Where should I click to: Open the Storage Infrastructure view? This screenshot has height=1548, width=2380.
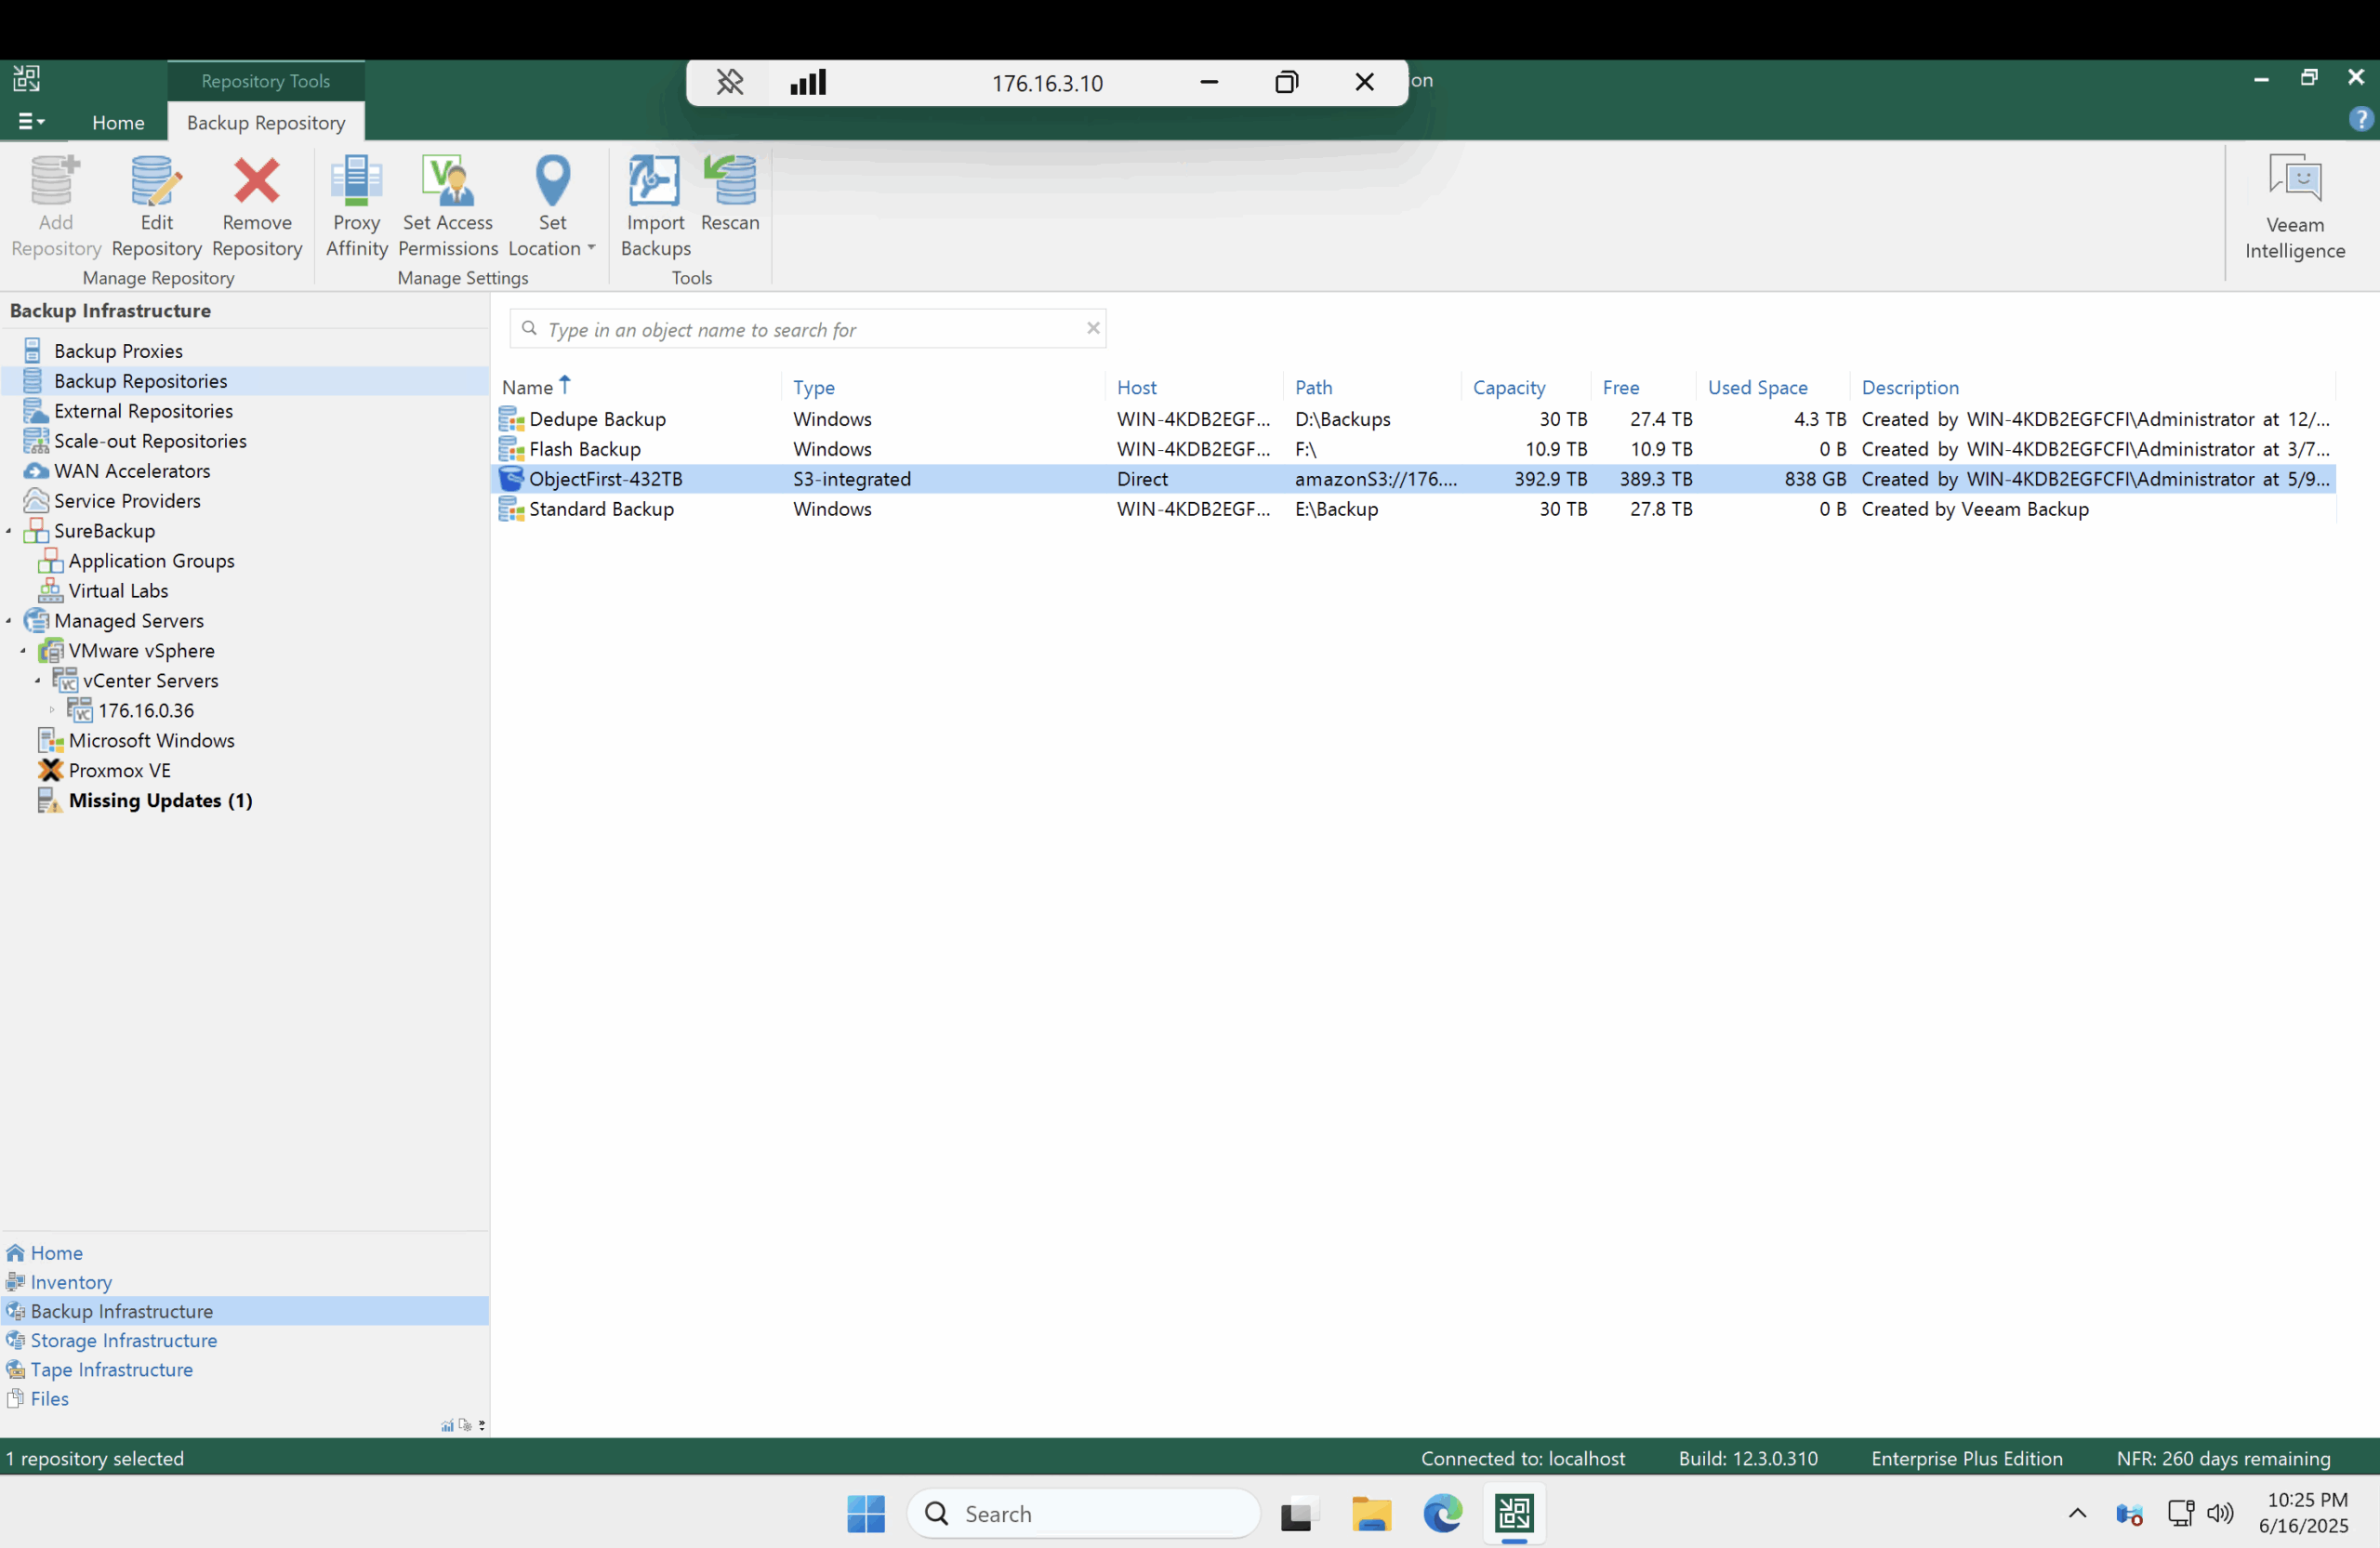coord(124,1339)
